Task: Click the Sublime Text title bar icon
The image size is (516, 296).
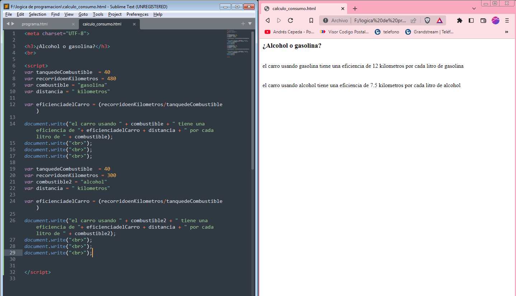Action: (x=6, y=6)
